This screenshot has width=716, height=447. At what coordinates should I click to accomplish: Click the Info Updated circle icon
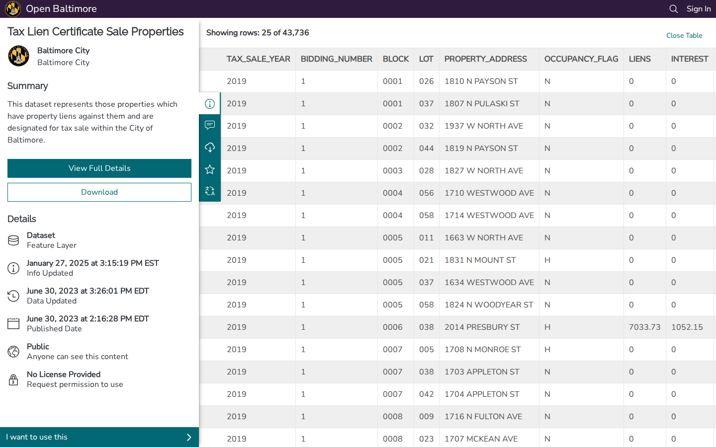coord(13,268)
